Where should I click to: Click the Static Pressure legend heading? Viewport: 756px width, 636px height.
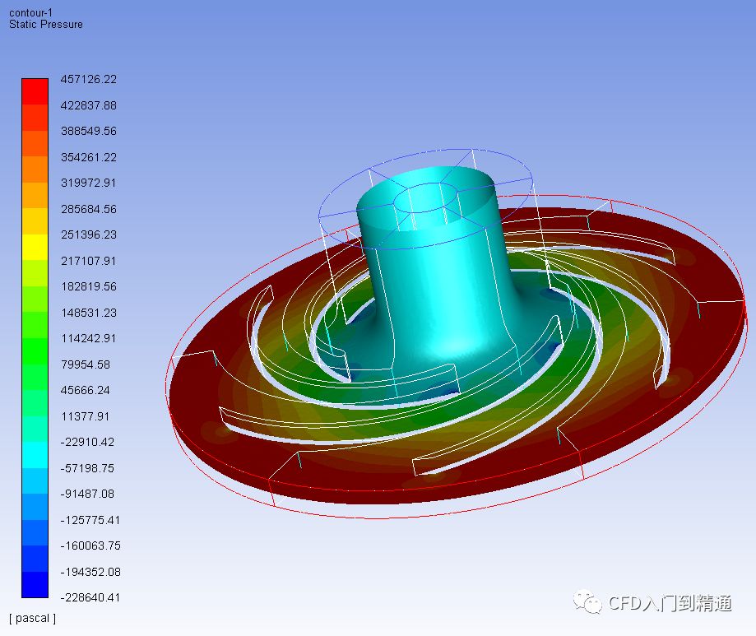pyautogui.click(x=46, y=25)
